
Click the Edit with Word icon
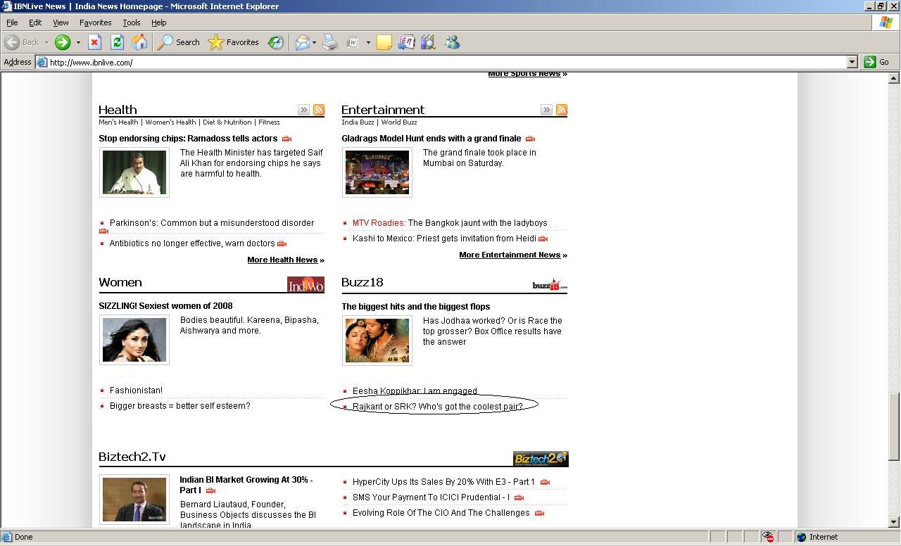coord(353,42)
